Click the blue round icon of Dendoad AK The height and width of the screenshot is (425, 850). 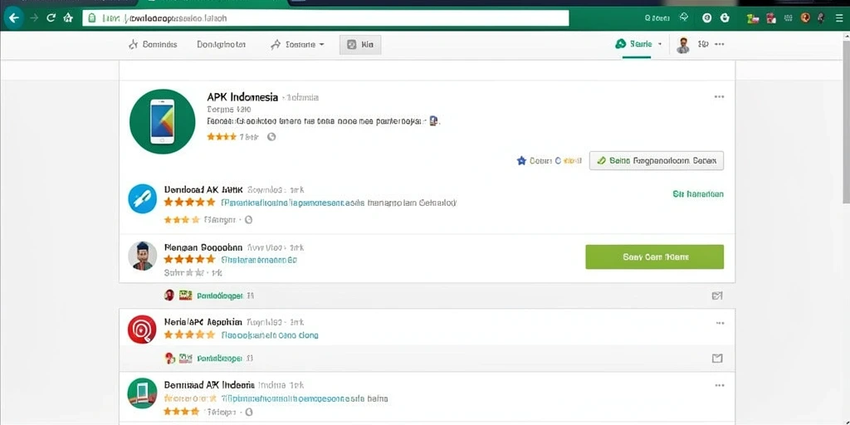[x=142, y=198]
